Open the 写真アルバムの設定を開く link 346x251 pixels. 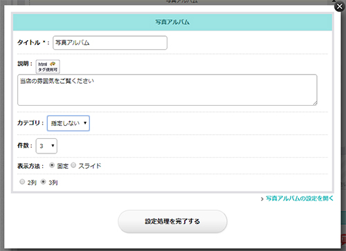(x=300, y=198)
